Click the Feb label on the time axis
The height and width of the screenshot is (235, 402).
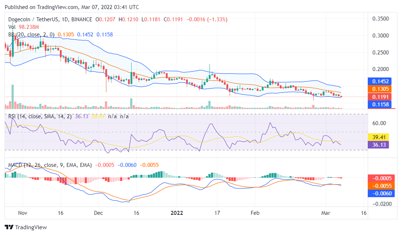point(255,213)
